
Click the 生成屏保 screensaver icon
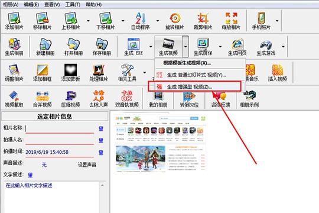coord(203,47)
